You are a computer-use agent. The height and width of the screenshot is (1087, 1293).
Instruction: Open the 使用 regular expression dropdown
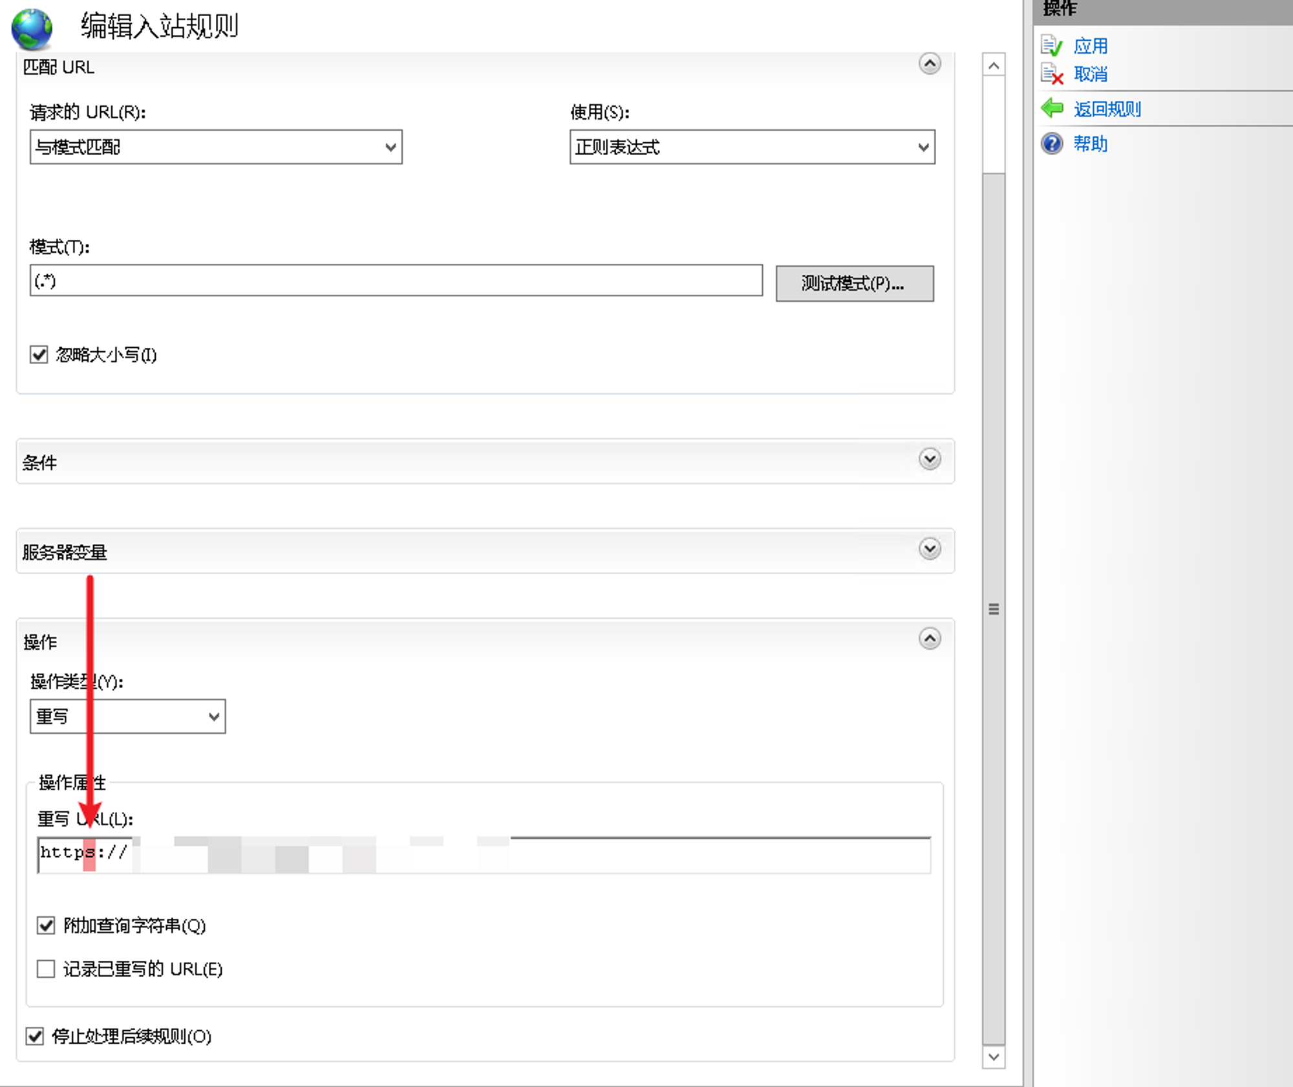coord(752,147)
